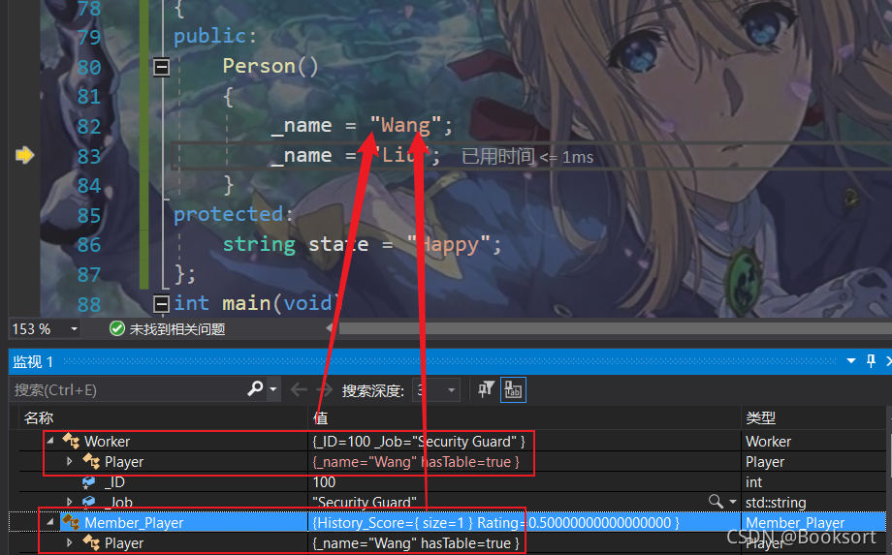Click the find next right arrow
892x555 pixels.
click(x=324, y=389)
